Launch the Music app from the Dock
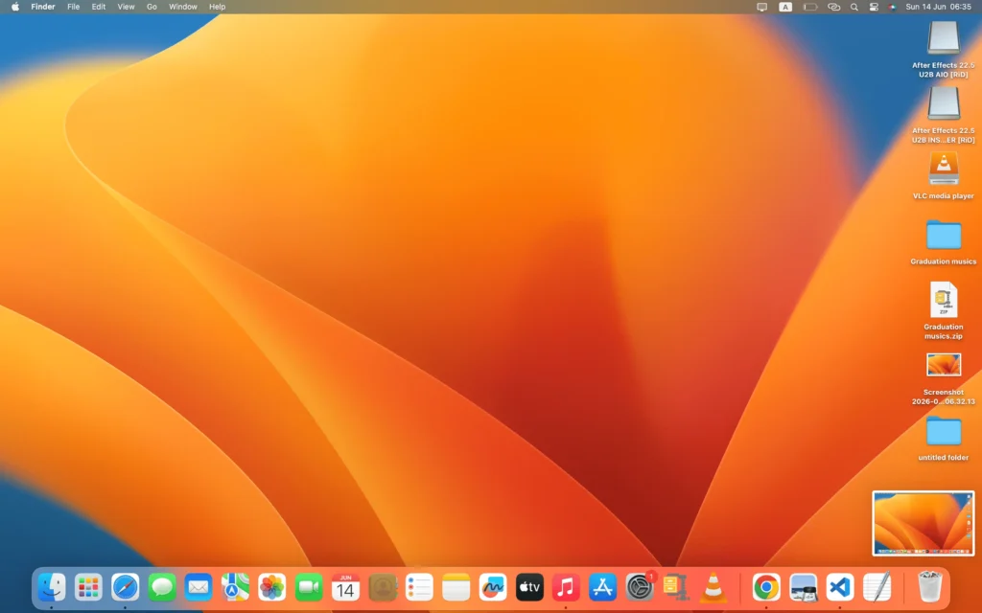 coord(566,587)
